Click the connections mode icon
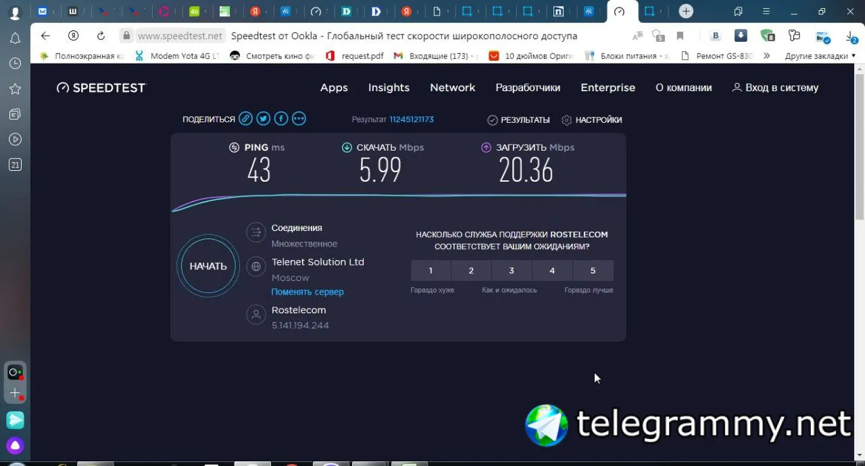The height and width of the screenshot is (466, 865). click(256, 232)
